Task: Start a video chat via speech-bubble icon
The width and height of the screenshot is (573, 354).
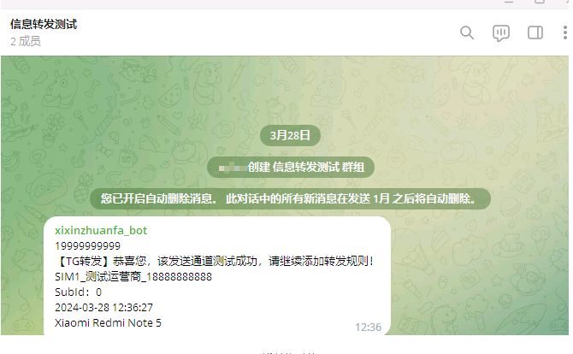Action: pyautogui.click(x=500, y=33)
